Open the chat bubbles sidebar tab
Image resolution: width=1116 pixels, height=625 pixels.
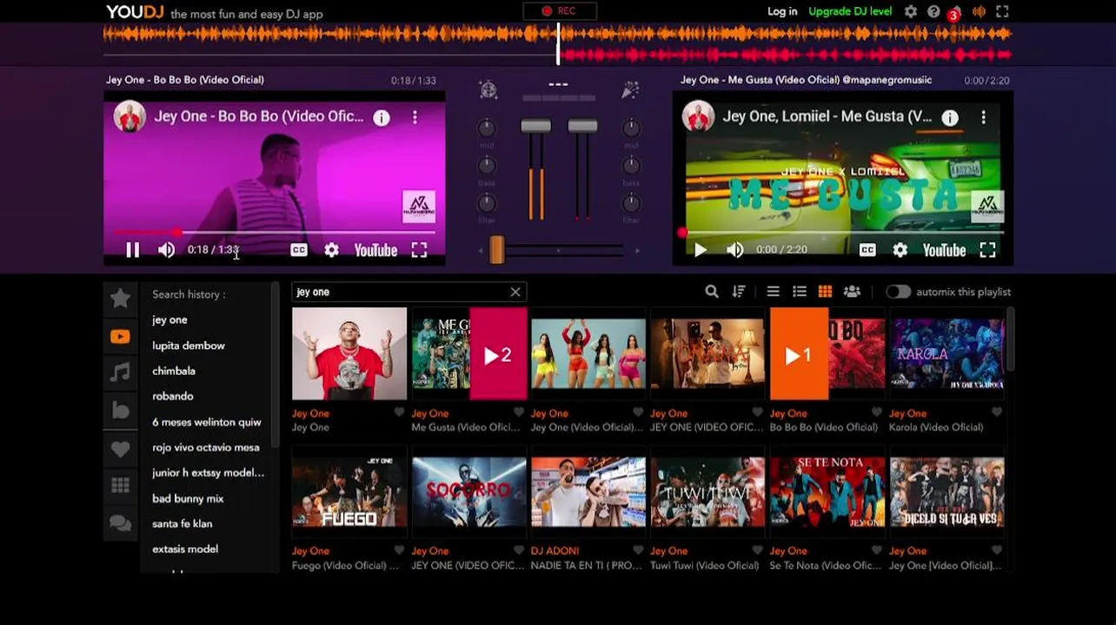(121, 523)
